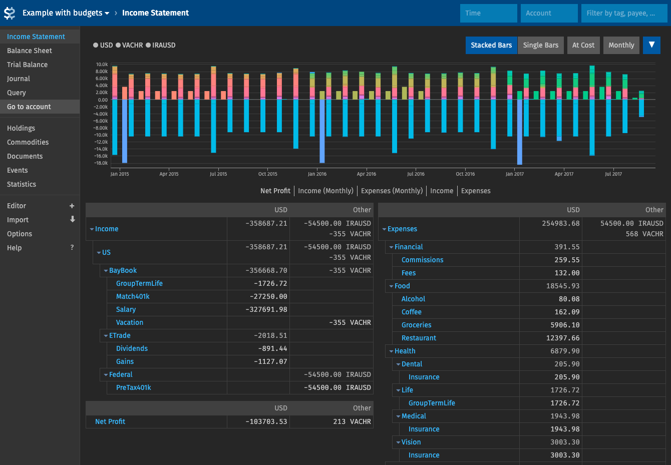Collapse the US income branch
Viewport: 671px width, 465px height.
point(99,253)
